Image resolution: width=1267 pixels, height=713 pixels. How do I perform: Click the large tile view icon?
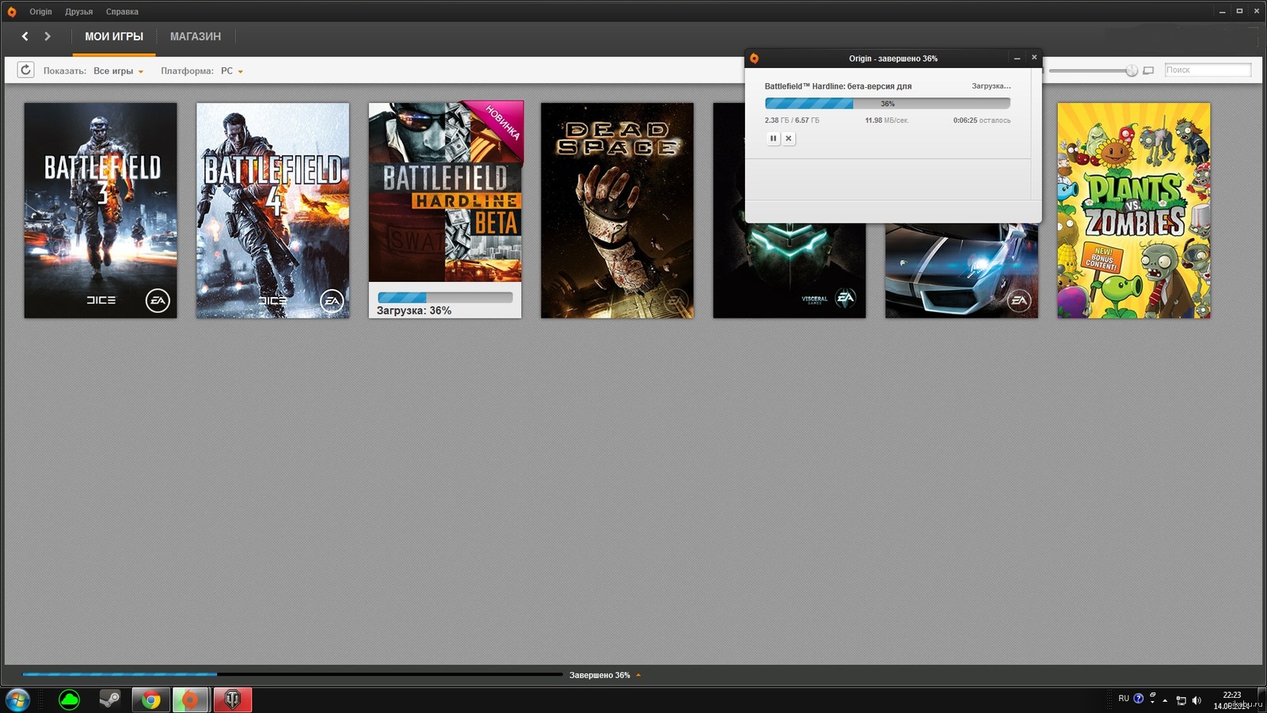(x=1148, y=71)
